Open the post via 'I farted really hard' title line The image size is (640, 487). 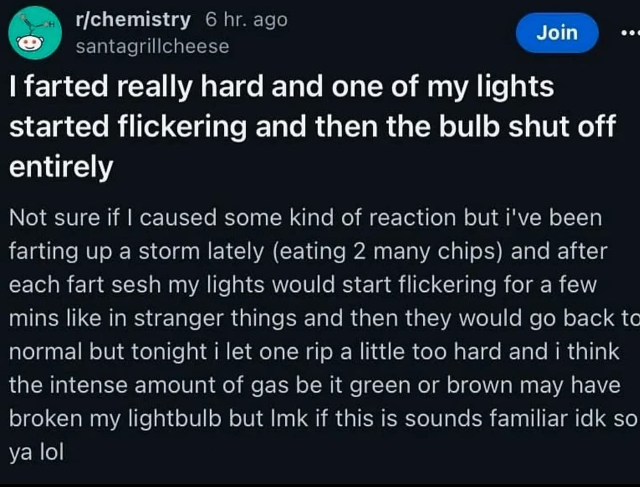281,86
